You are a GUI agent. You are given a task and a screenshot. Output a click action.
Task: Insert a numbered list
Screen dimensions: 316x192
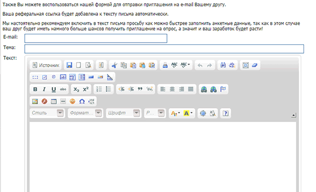tap(99, 89)
